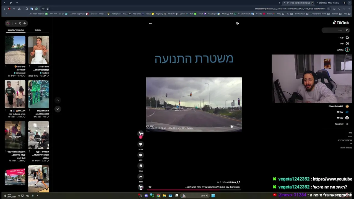
Task: Open Chrome downloads icon
Action: point(19,9)
